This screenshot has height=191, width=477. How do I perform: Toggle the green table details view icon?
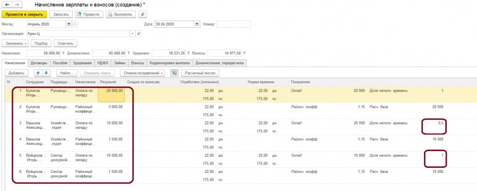174,73
